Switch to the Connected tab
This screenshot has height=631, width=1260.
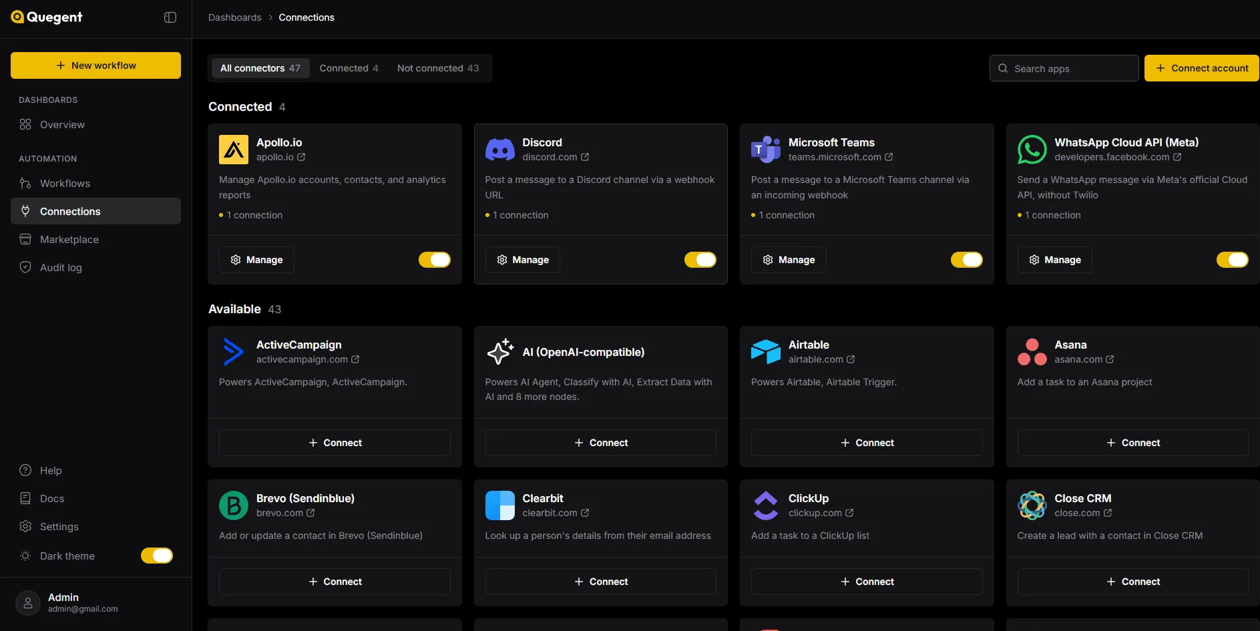coord(349,68)
